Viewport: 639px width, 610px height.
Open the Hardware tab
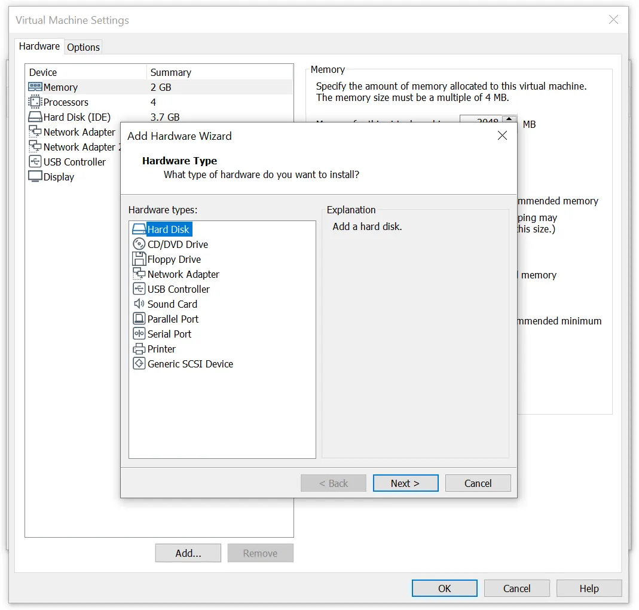tap(39, 47)
